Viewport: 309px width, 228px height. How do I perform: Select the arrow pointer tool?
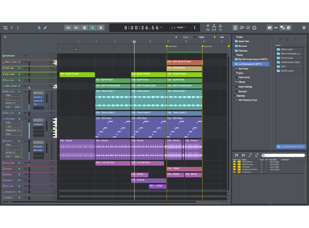(39, 28)
